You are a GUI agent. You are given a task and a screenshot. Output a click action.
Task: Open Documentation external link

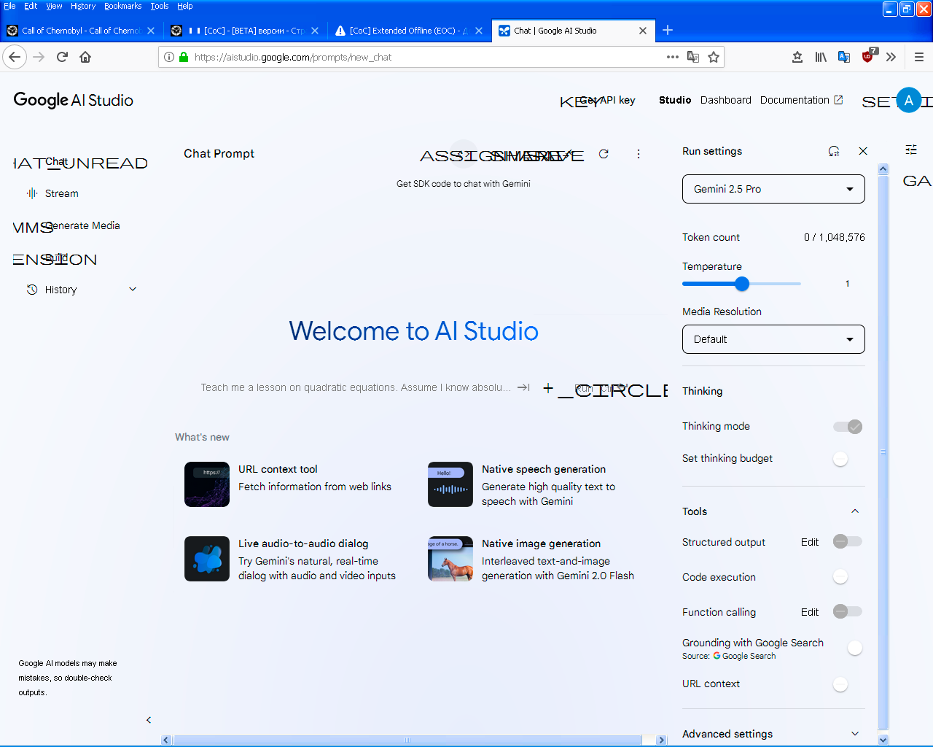(x=801, y=100)
